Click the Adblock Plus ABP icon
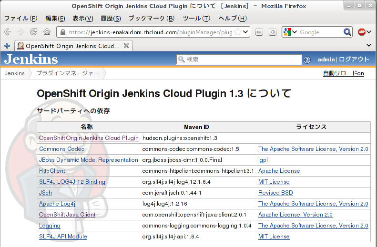This screenshot has height=247, width=377. pos(361,32)
